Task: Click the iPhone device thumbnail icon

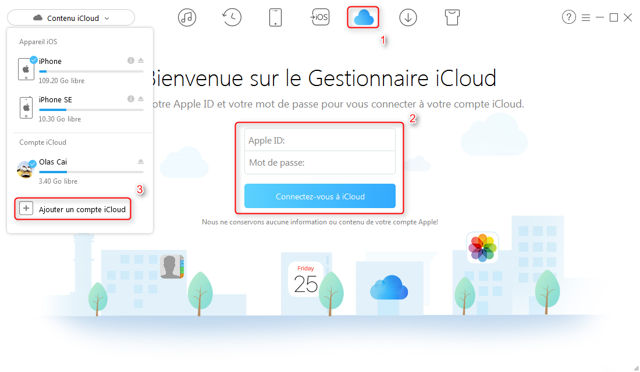Action: point(26,69)
